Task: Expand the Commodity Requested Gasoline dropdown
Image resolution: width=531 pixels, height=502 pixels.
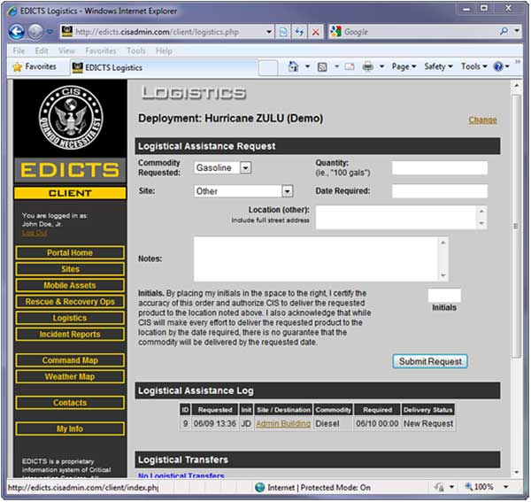Action: tap(246, 167)
